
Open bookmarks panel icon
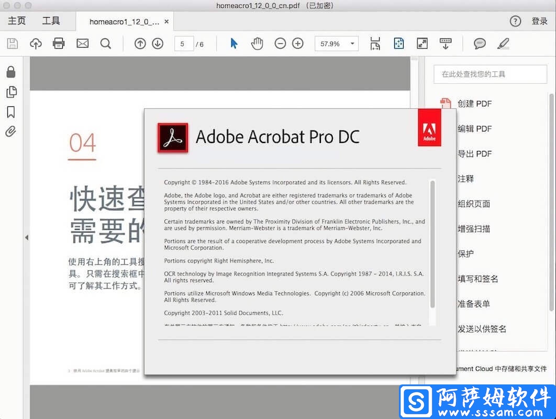(x=11, y=112)
